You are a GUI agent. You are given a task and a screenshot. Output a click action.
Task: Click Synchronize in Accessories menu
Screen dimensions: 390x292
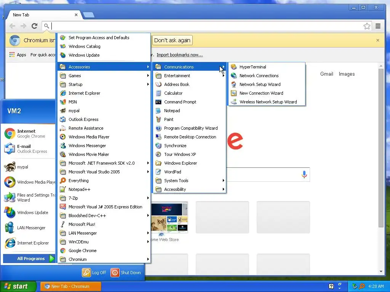pos(190,146)
